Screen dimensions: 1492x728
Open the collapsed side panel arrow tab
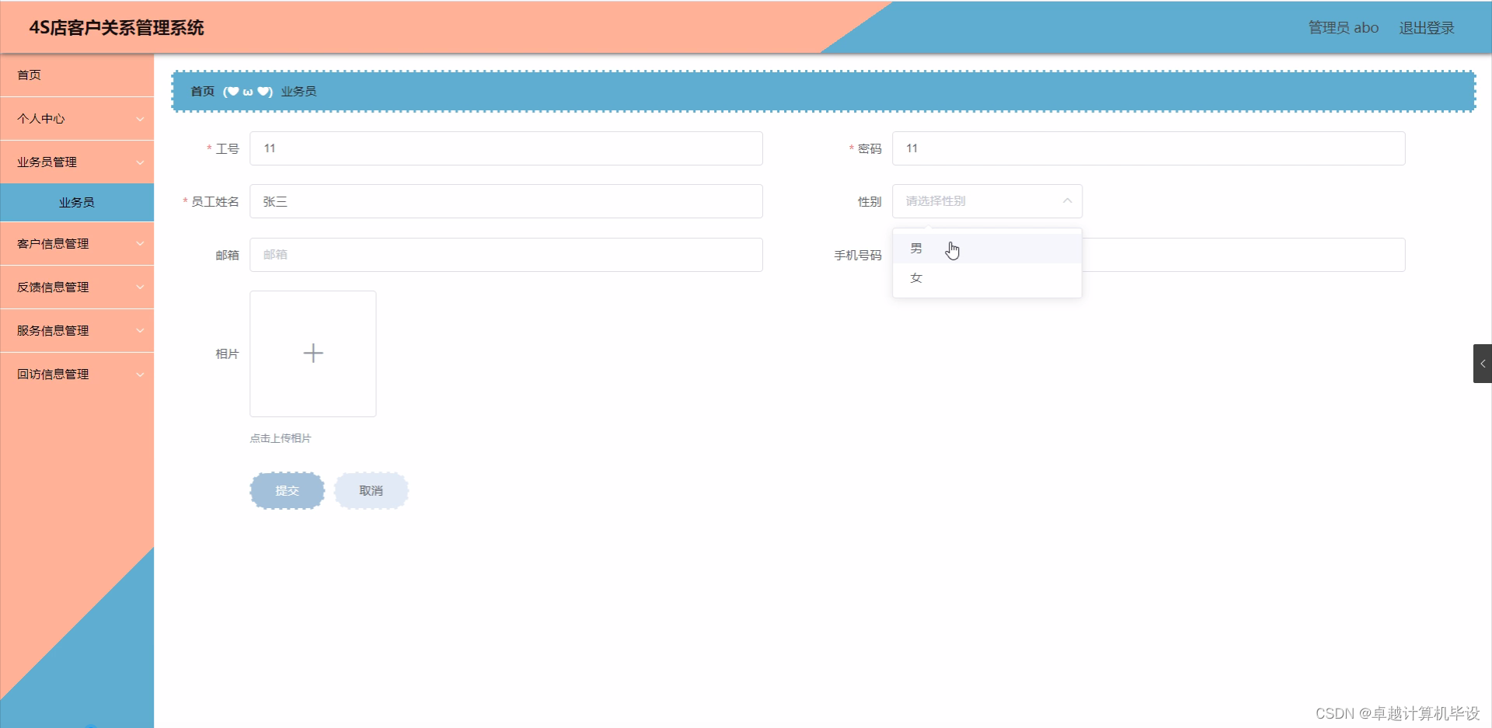(x=1483, y=364)
